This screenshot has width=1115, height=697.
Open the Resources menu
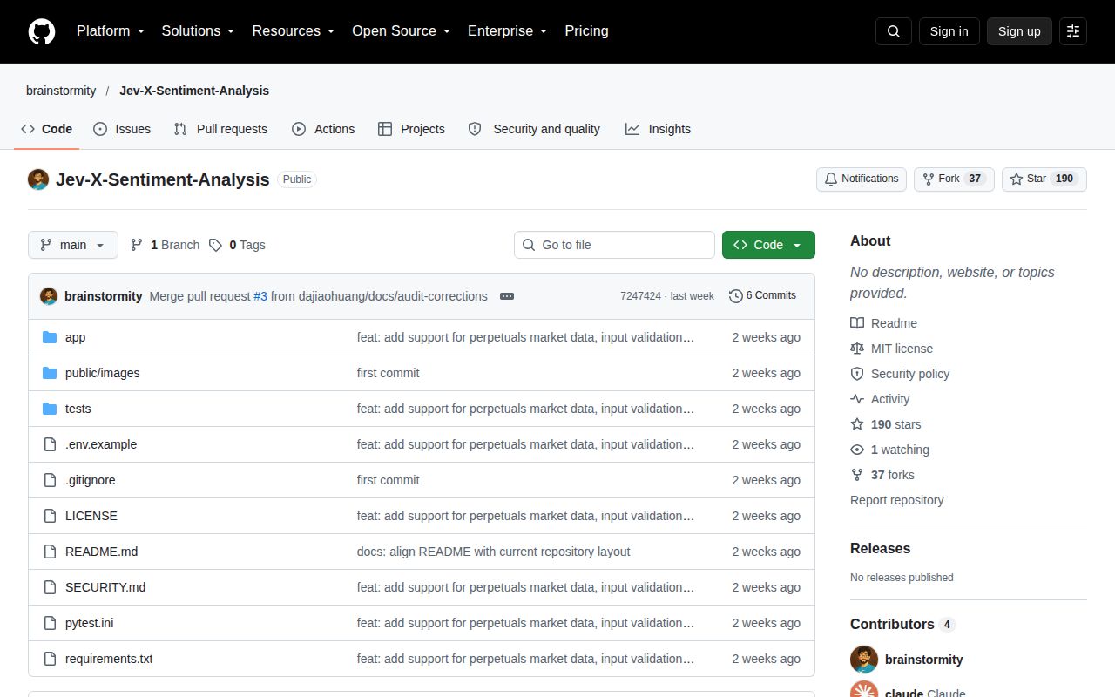point(294,31)
